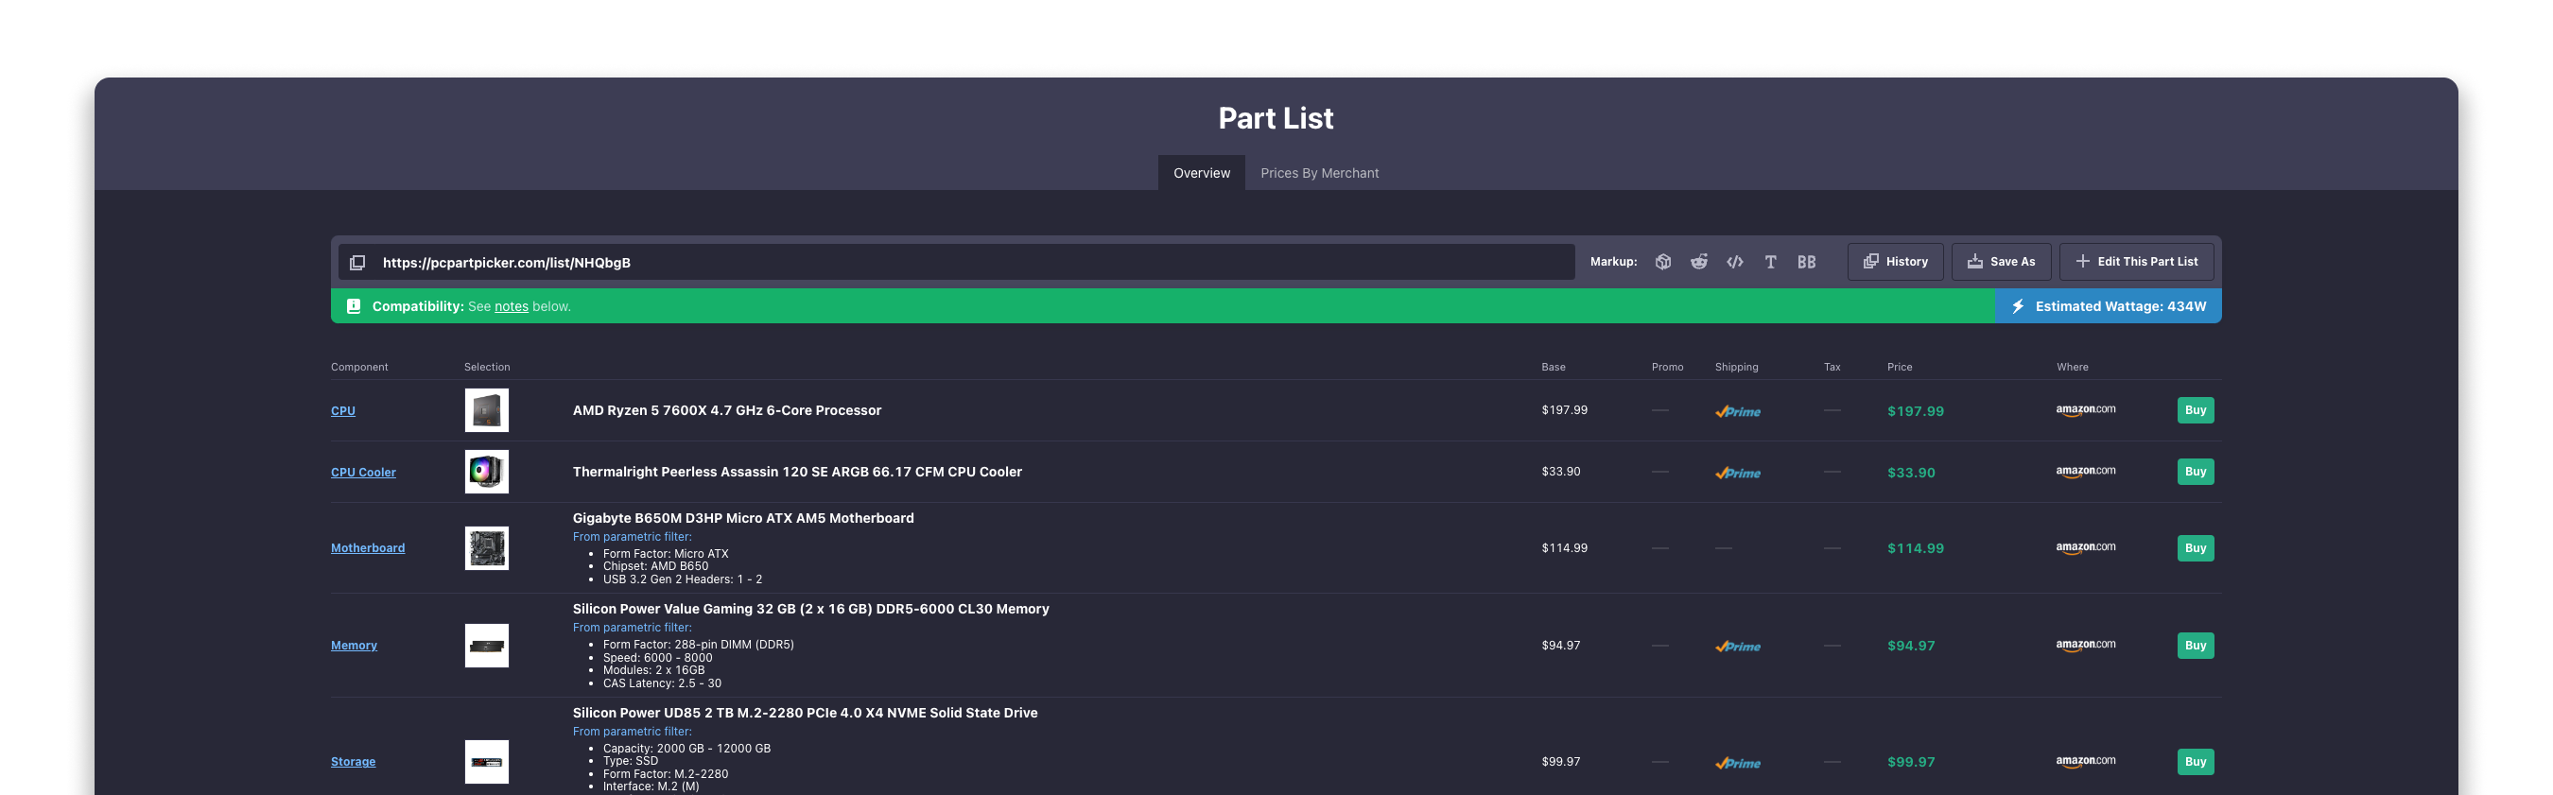Open the Gigabyte motherboard thumbnail

point(487,548)
